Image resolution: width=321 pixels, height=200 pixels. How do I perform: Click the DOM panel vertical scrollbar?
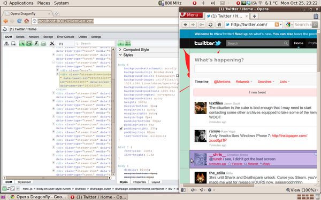[113, 111]
